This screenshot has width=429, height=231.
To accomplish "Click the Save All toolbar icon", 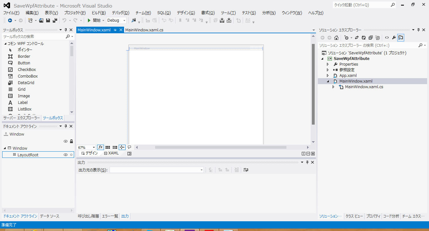I will click(55, 20).
